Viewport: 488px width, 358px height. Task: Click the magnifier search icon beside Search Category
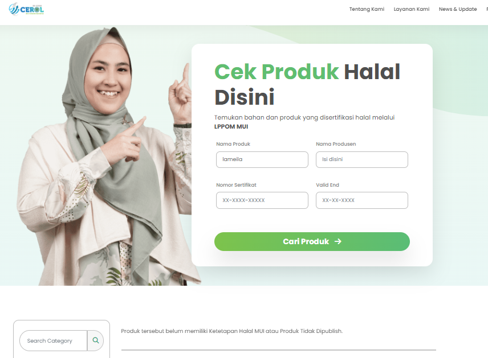(x=96, y=340)
